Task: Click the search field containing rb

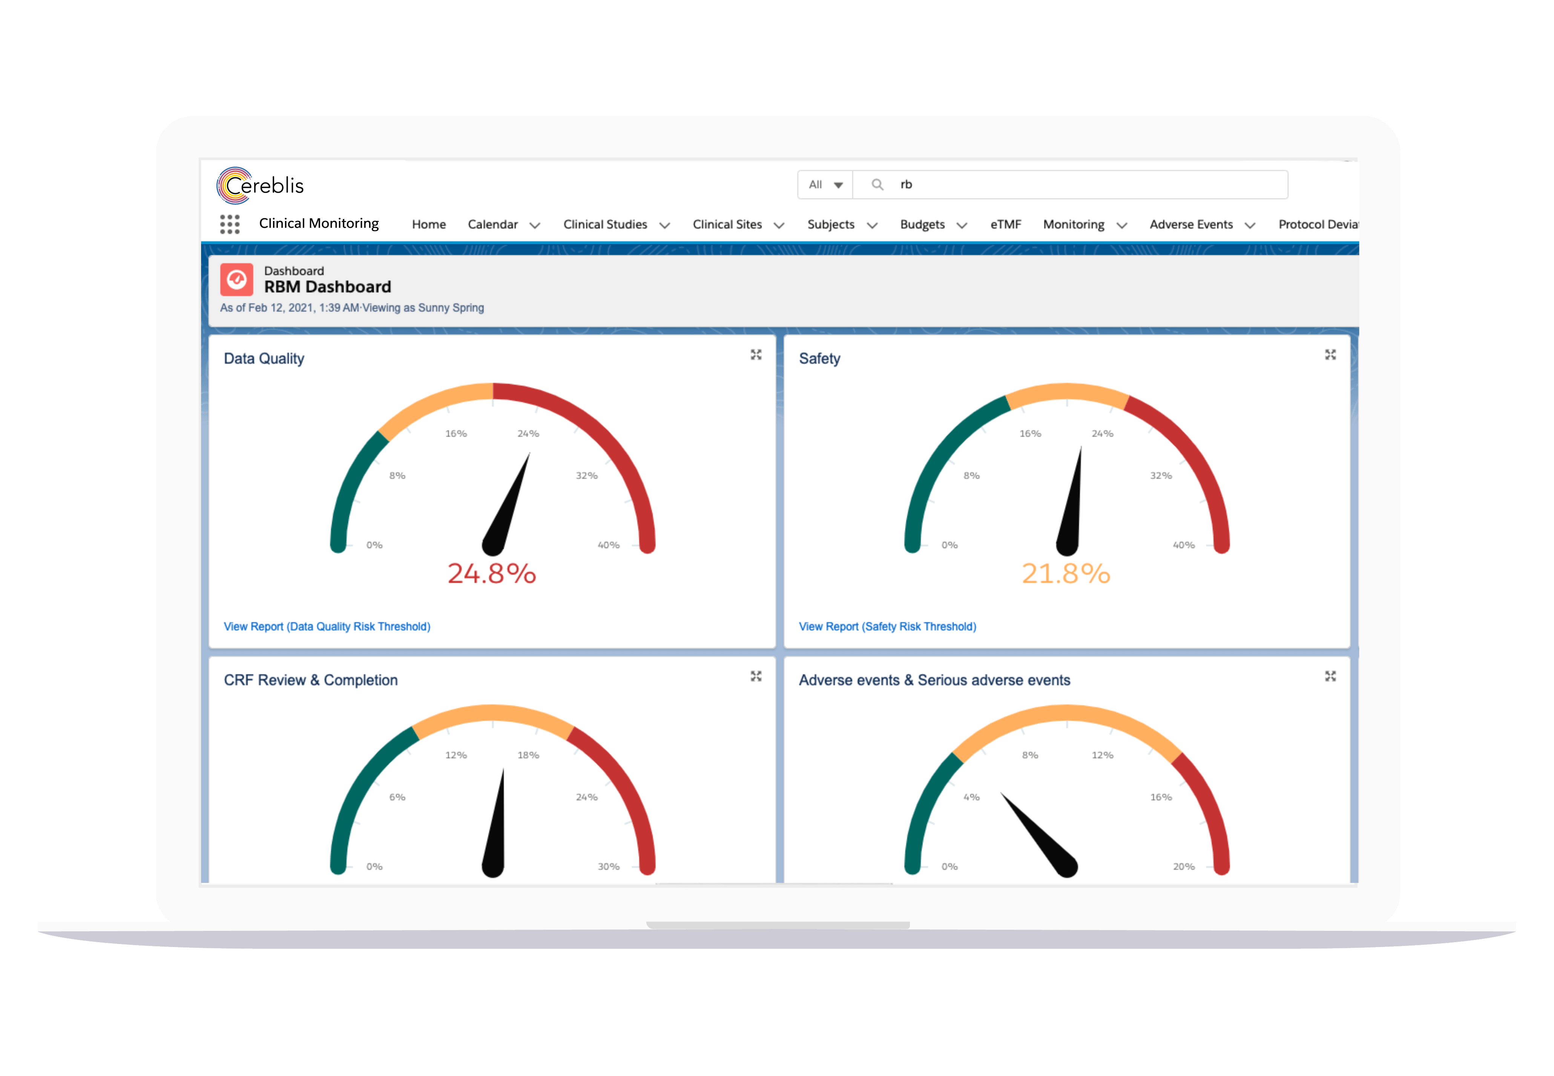Action: pyautogui.click(x=1070, y=184)
